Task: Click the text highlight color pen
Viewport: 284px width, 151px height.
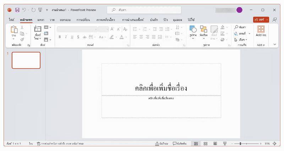Action: pos(112,37)
